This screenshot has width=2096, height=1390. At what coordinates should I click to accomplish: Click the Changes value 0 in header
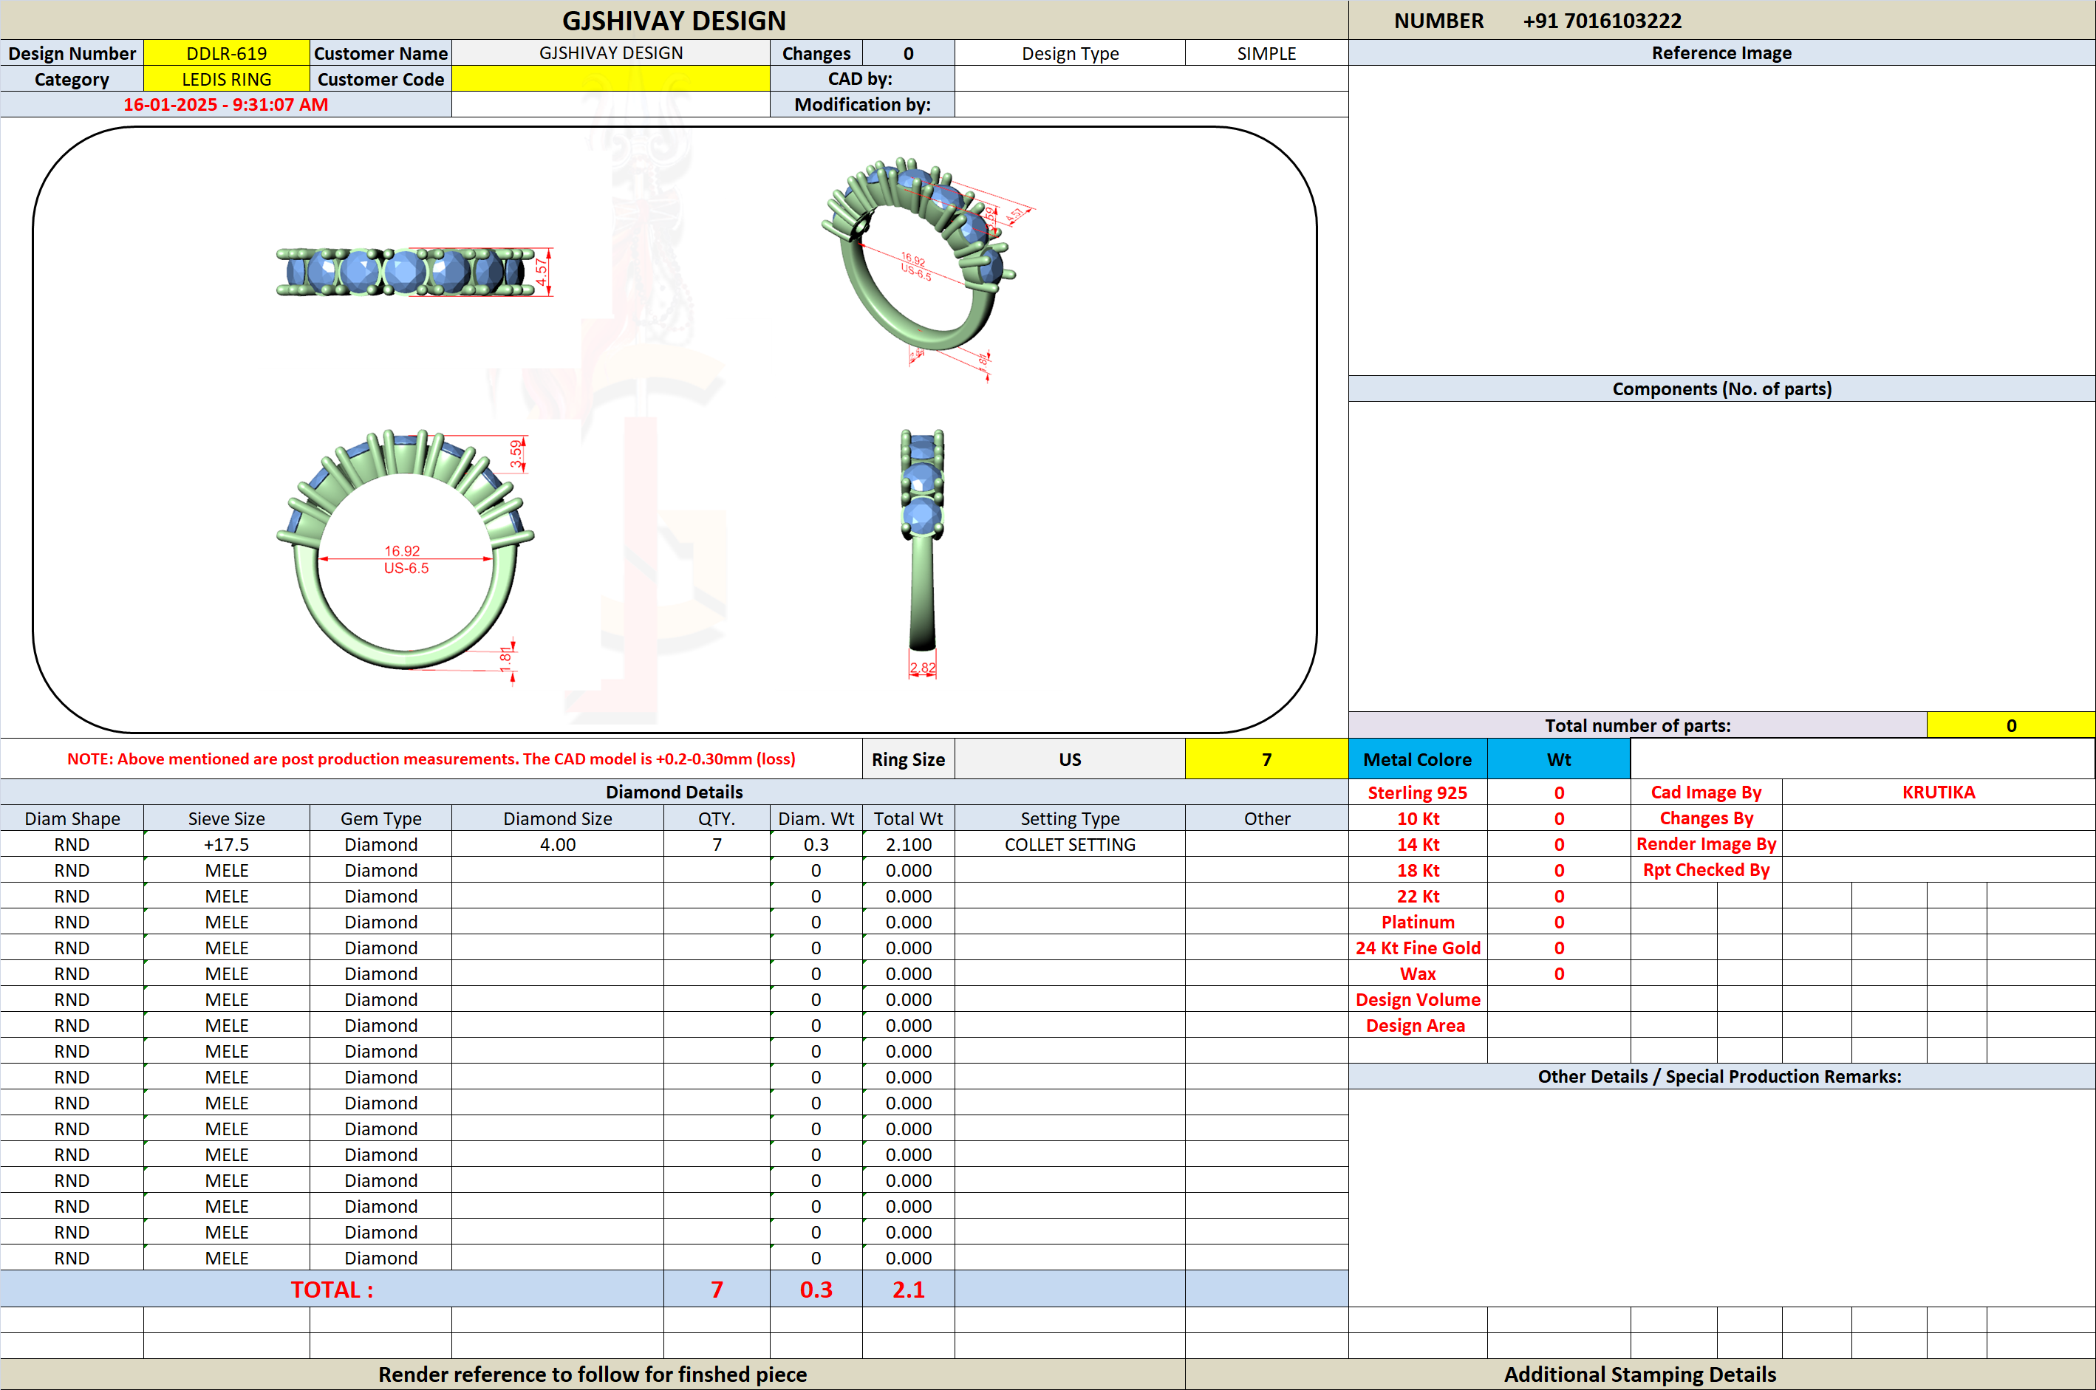click(908, 53)
